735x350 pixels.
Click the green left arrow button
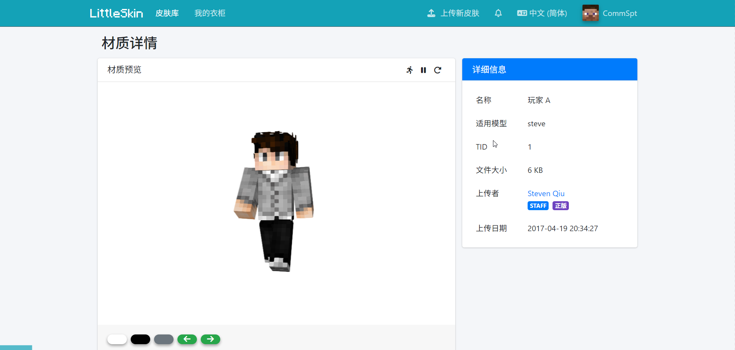point(187,339)
